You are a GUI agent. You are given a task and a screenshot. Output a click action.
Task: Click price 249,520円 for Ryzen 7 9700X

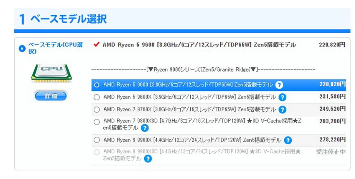332,109
